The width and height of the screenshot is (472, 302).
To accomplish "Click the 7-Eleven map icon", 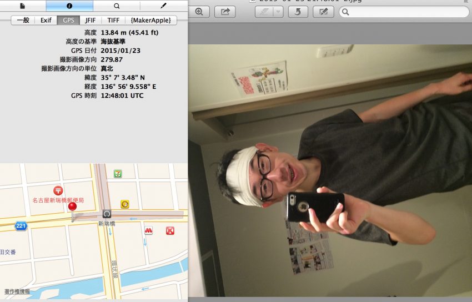I will tap(118, 174).
